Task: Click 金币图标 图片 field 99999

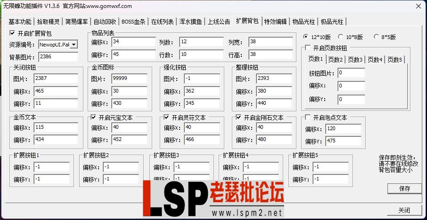Action: click(129, 79)
